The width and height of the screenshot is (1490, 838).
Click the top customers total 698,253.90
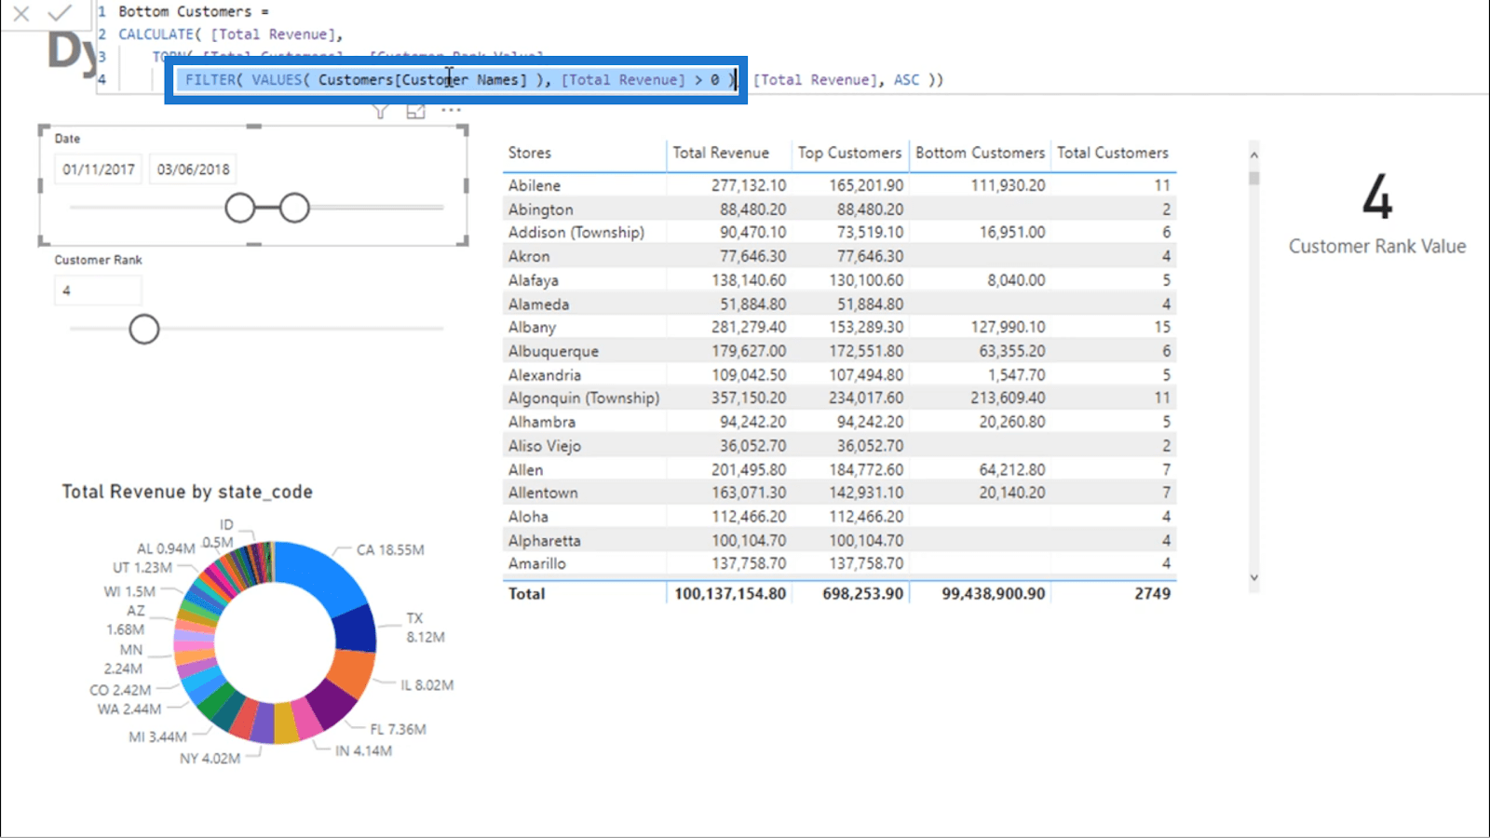click(x=862, y=593)
